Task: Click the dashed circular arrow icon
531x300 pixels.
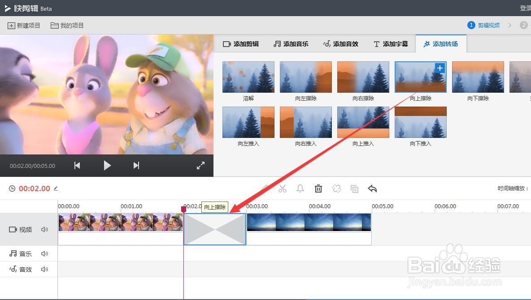Action: point(337,189)
